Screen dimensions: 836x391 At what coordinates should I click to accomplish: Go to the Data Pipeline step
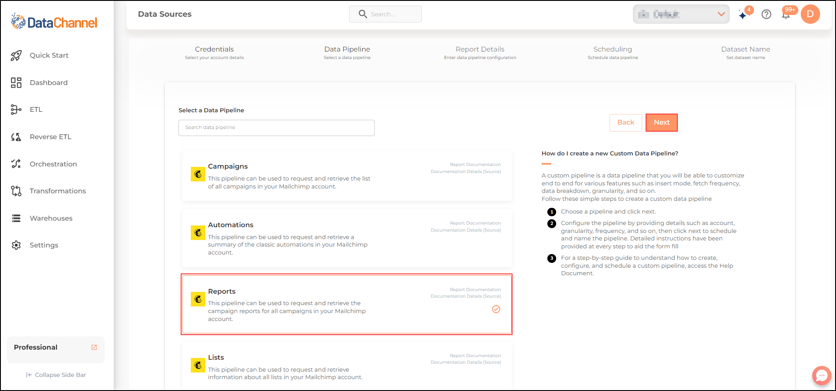(347, 52)
